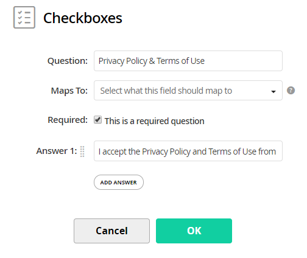Click 'Privacy Policy & Terms of Use' text
This screenshot has height=258, width=307.
pyautogui.click(x=152, y=61)
